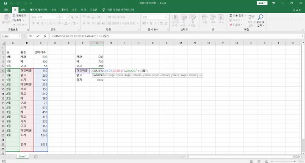This screenshot has height=163, width=305.
Task: Open Format as Table in the styles group
Action: tap(183, 21)
